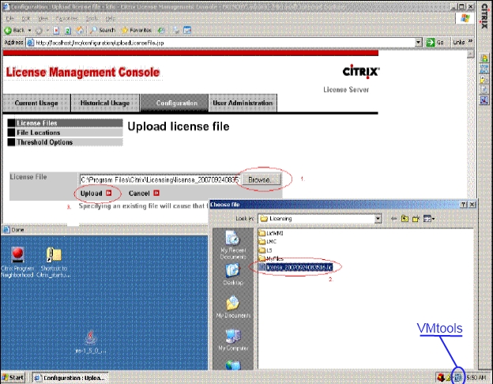Open the Help menu
Screen dimensions: 493x384
110,18
